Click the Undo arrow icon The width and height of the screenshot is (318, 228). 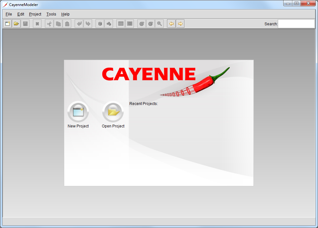click(79, 24)
